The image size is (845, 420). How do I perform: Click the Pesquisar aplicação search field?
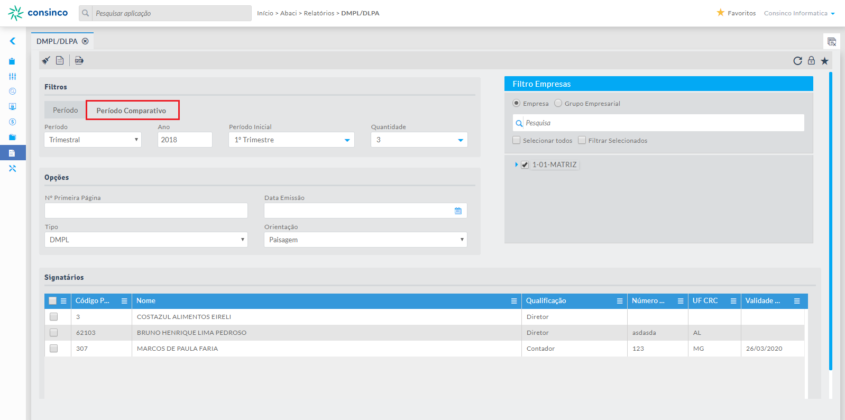tap(171, 13)
